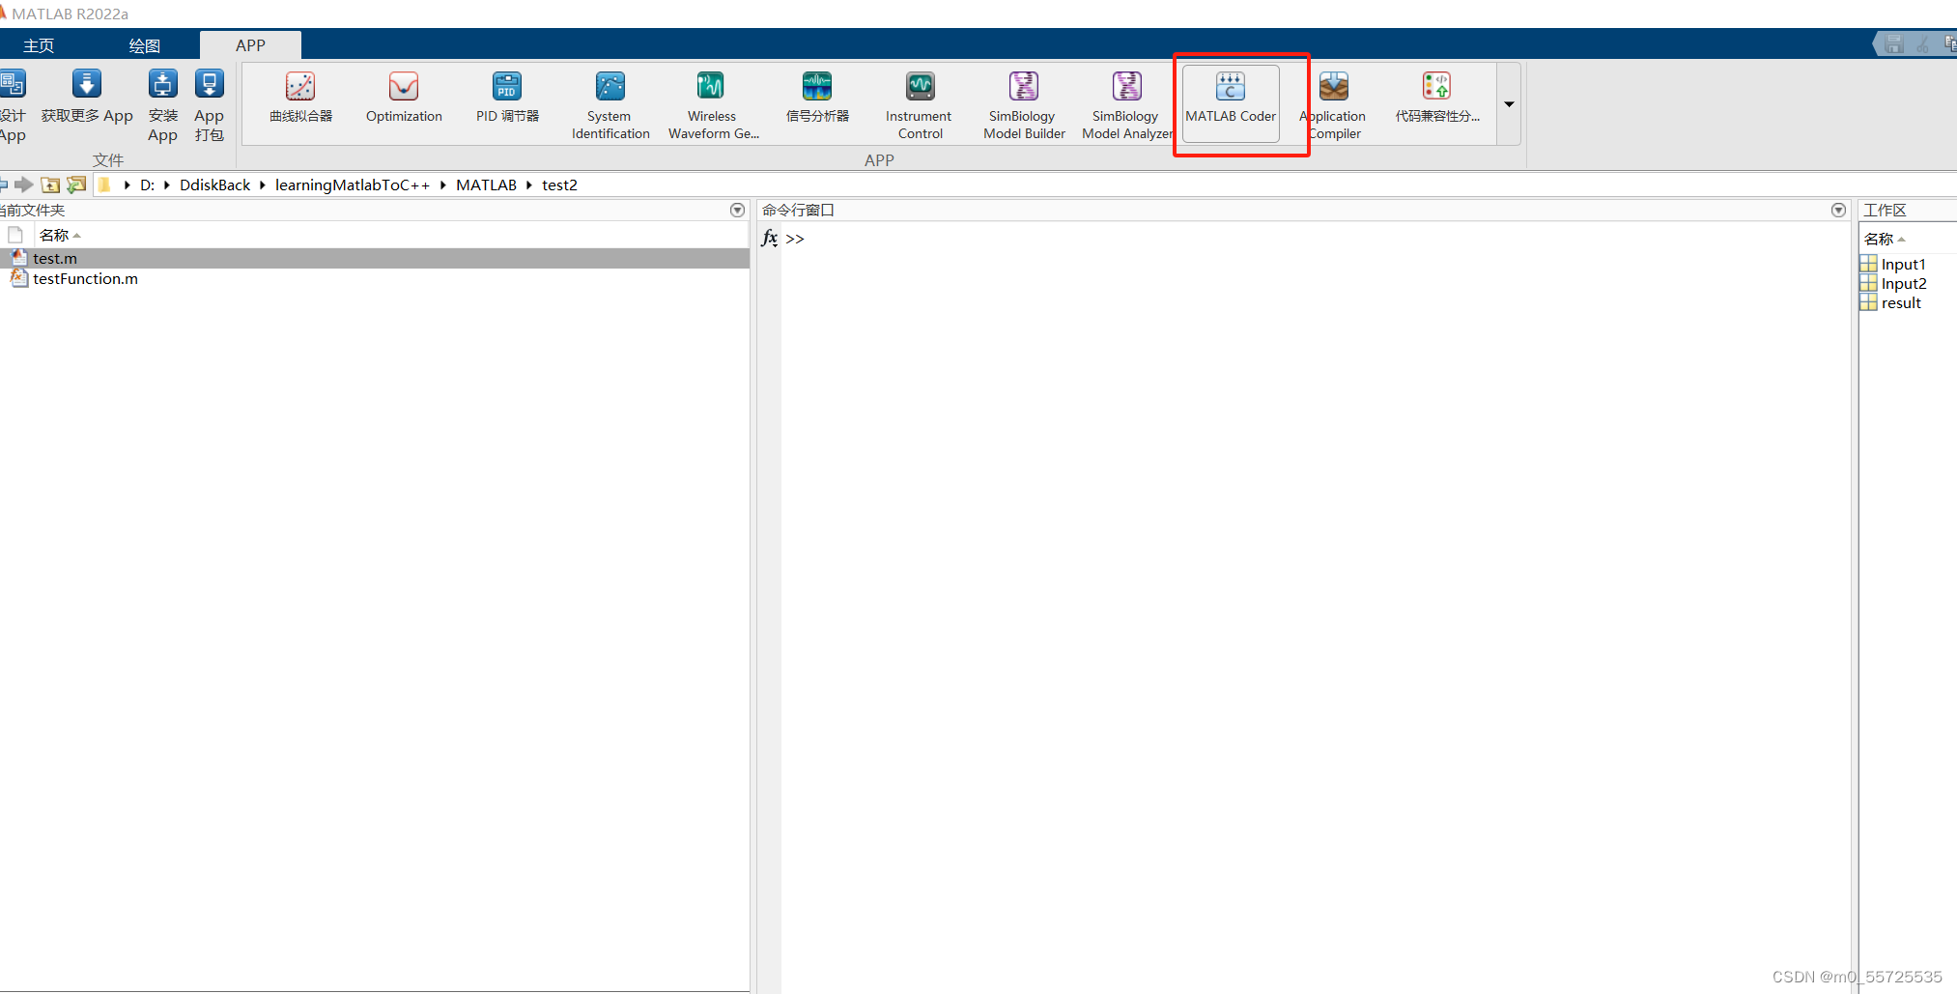Viewport: 1957px width, 994px height.
Task: Select the result variable in workspace
Action: coord(1899,302)
